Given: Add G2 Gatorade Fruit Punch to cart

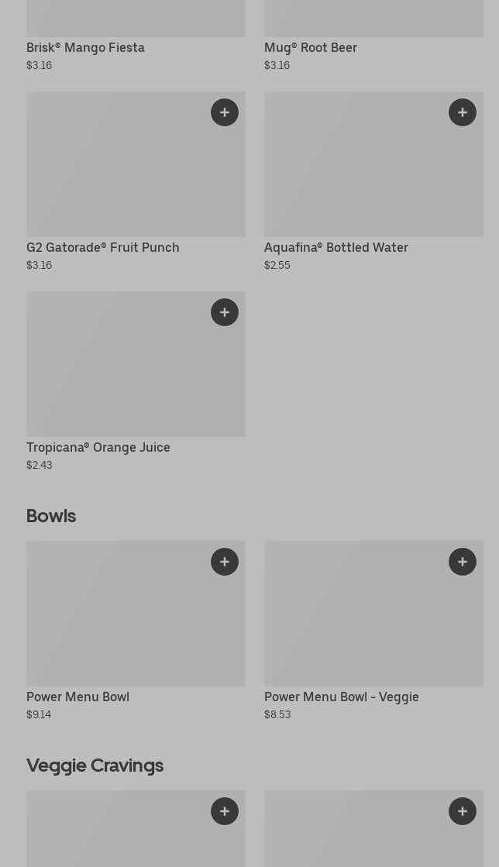Looking at the screenshot, I should 225,112.
